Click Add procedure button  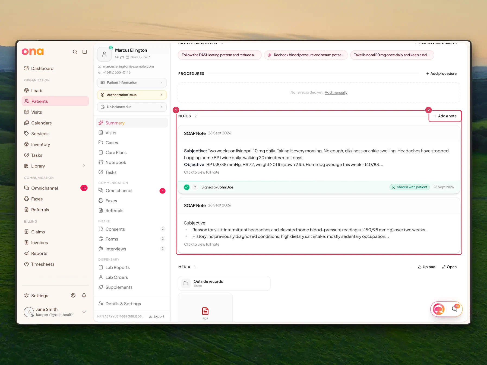441,73
